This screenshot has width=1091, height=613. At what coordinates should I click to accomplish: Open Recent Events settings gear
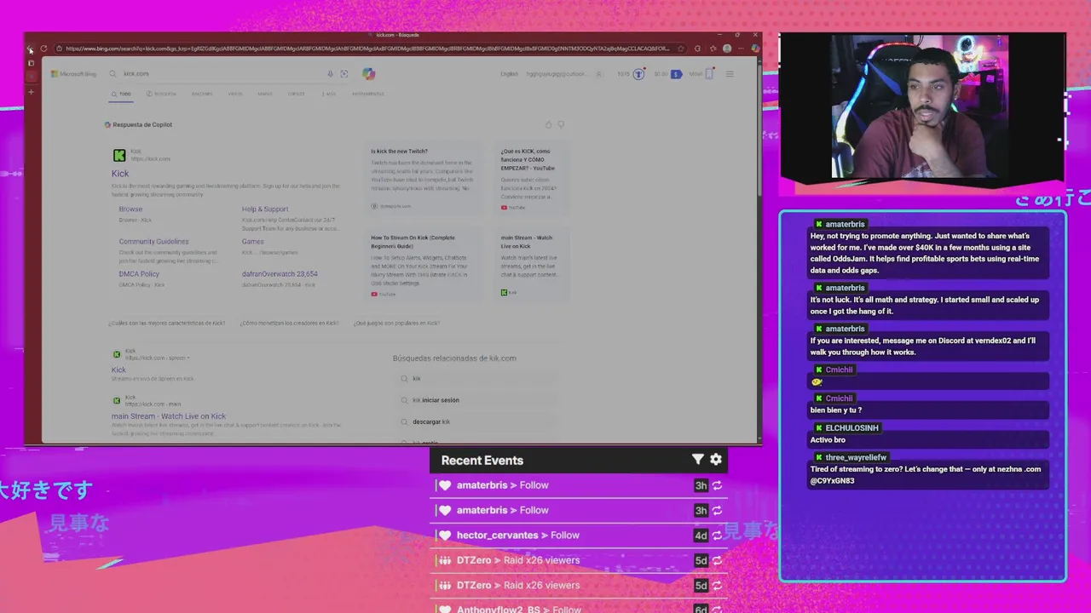click(716, 460)
